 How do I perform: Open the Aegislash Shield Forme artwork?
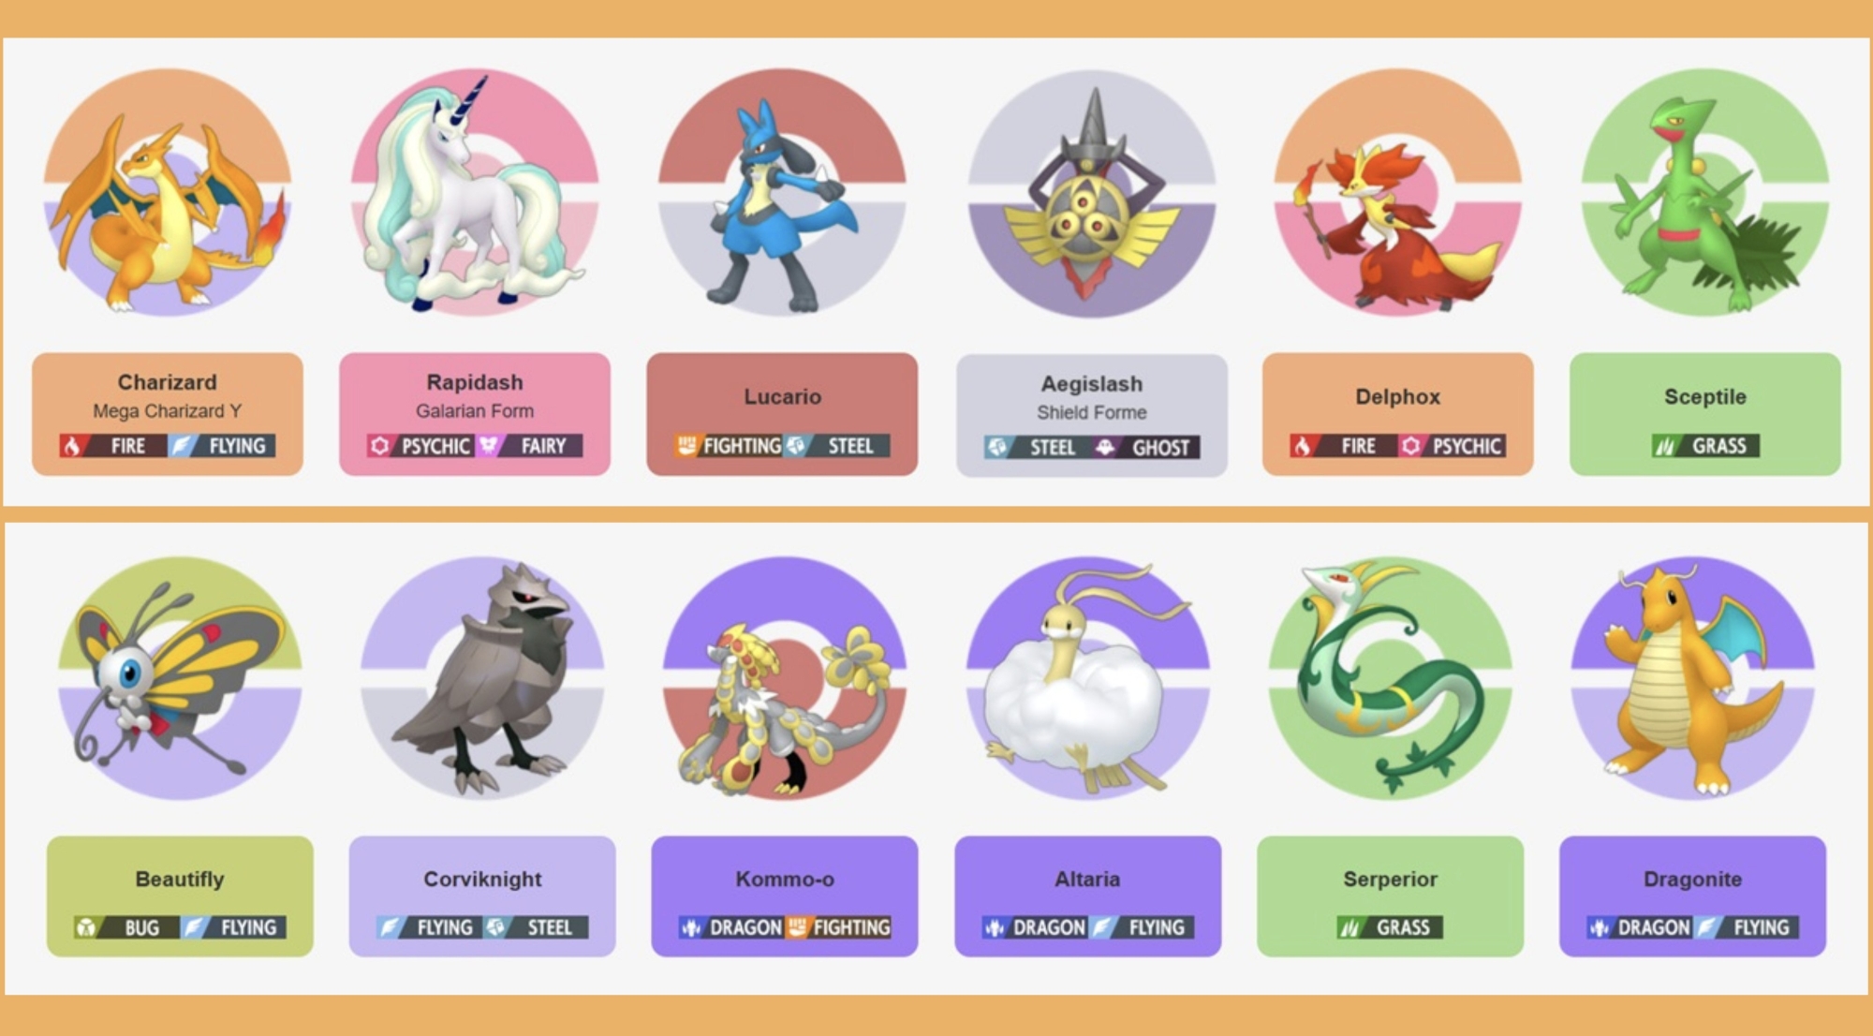(x=1091, y=195)
